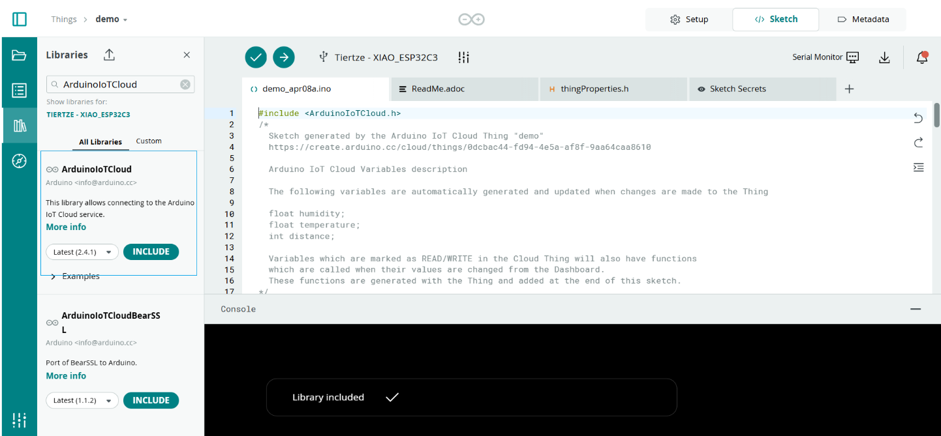Switch to the Sketch tab
Viewport: 941px width, 436px height.
[x=776, y=20]
